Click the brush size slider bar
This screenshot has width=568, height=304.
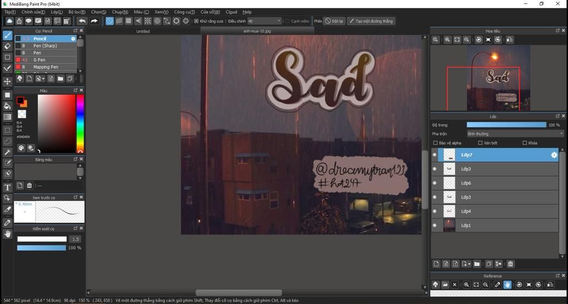pos(42,239)
